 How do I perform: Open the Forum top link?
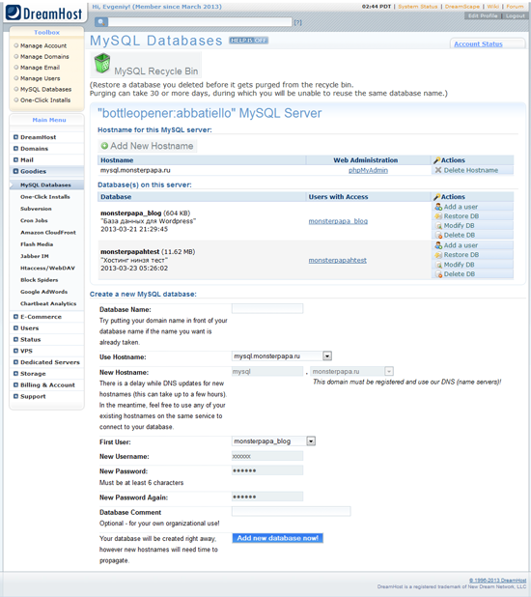point(515,7)
